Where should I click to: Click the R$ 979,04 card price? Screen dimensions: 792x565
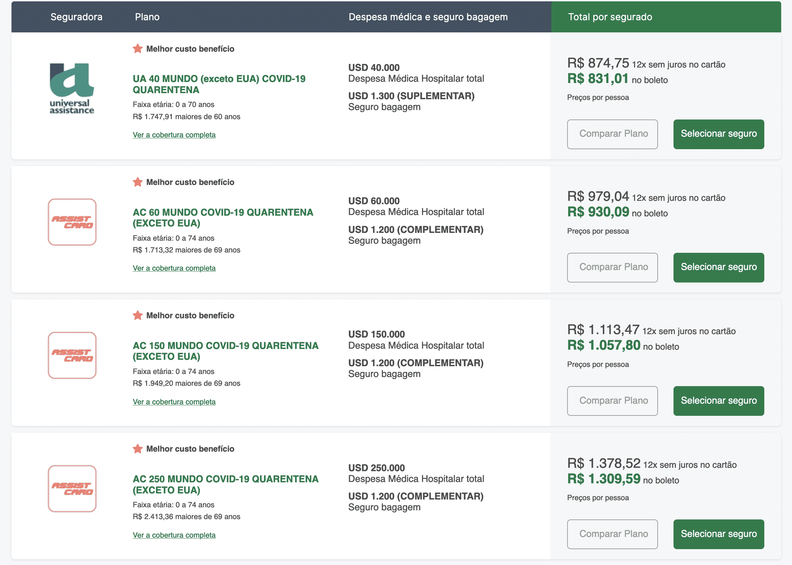pyautogui.click(x=598, y=196)
